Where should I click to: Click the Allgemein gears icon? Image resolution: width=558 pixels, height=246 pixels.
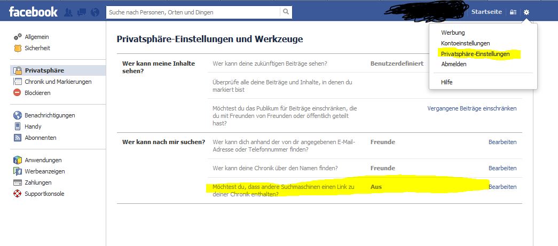pos(18,37)
